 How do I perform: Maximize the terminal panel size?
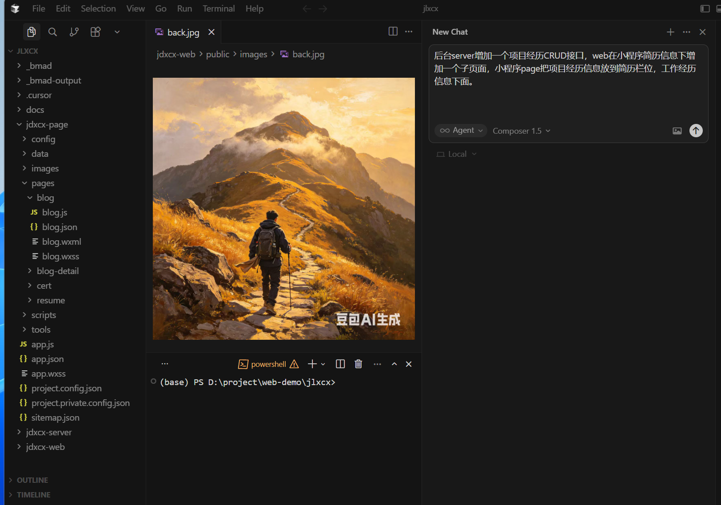394,364
